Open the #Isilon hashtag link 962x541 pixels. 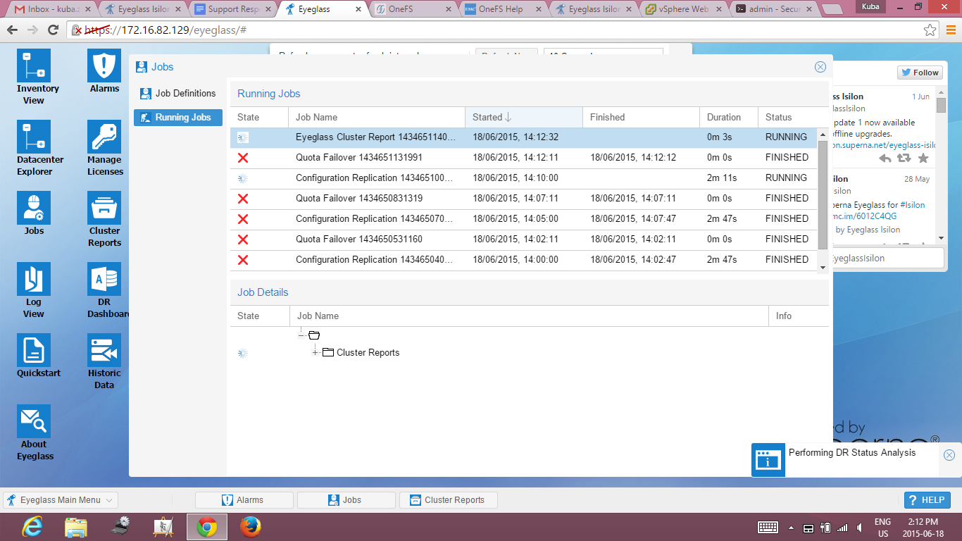coord(913,205)
